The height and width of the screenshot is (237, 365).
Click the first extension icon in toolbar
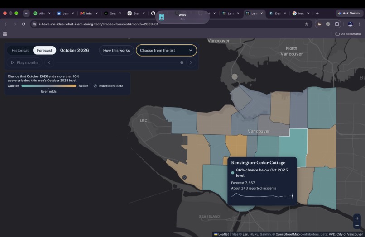[319, 24]
